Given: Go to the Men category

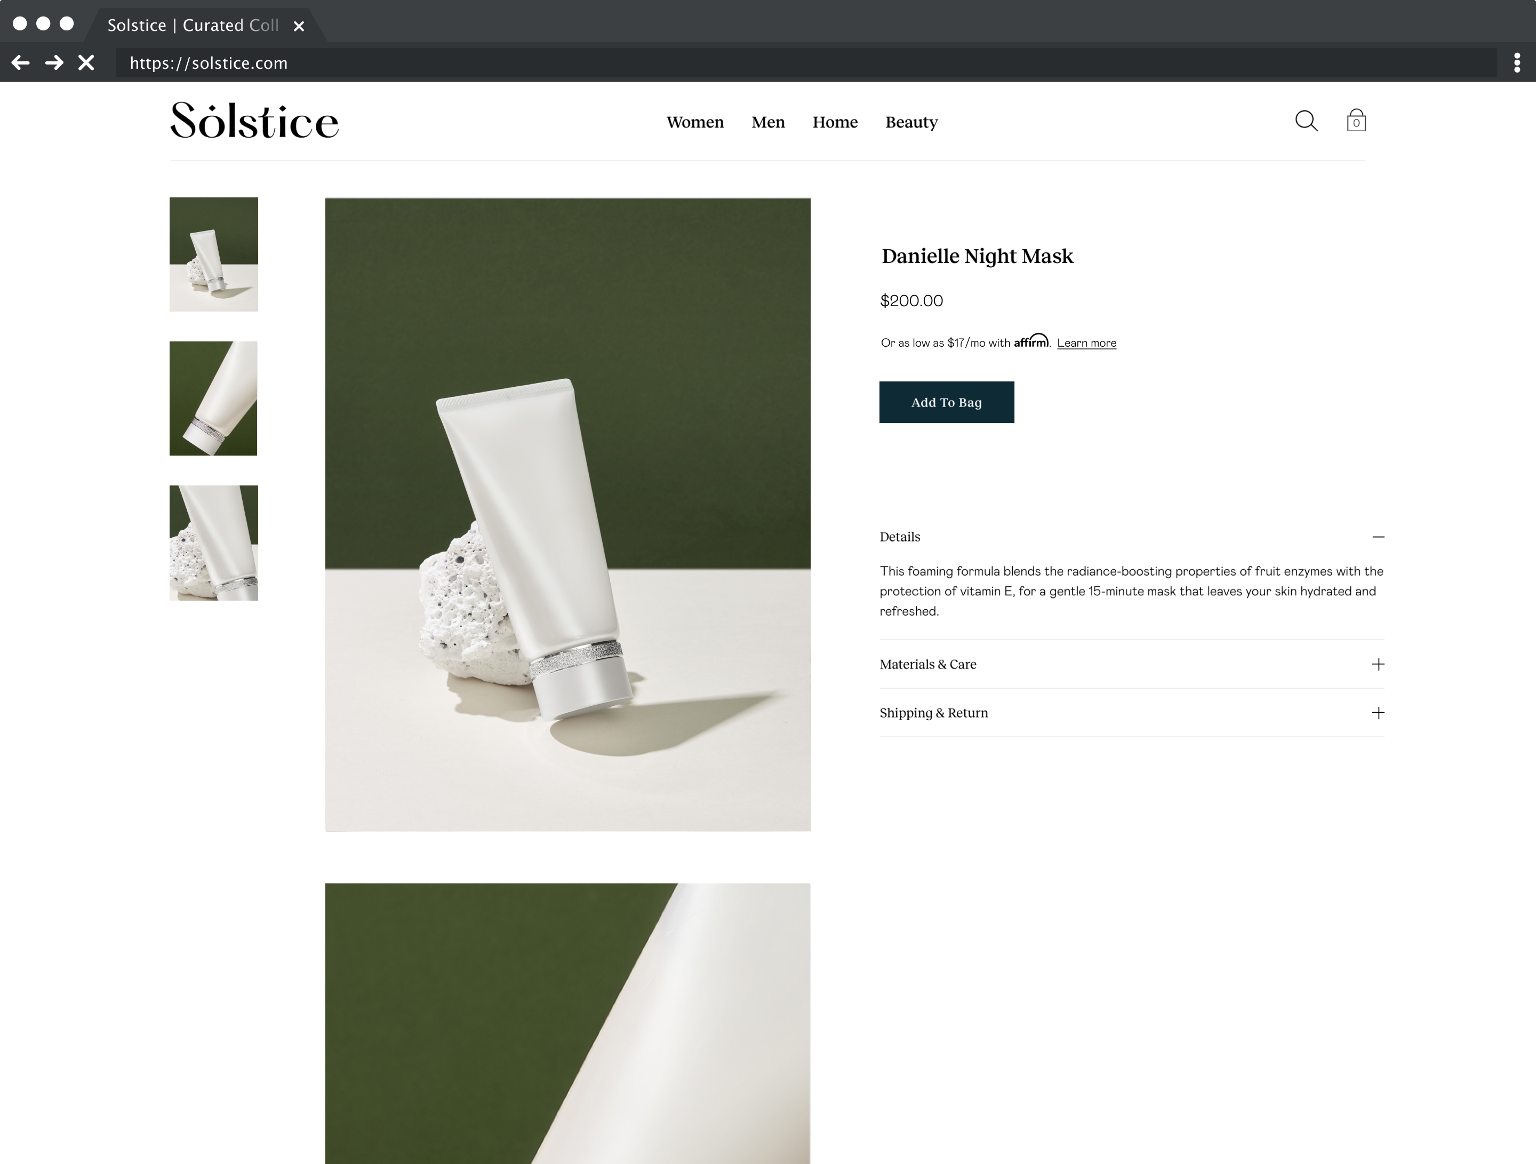Looking at the screenshot, I should [768, 122].
